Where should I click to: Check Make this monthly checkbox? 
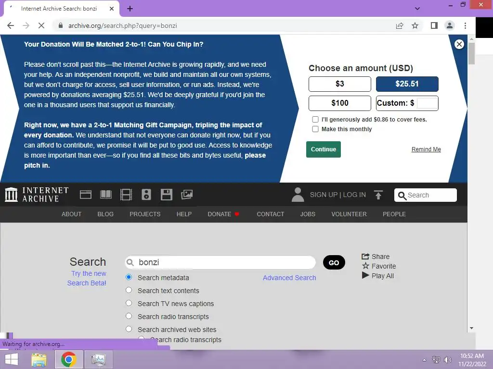[x=315, y=129]
